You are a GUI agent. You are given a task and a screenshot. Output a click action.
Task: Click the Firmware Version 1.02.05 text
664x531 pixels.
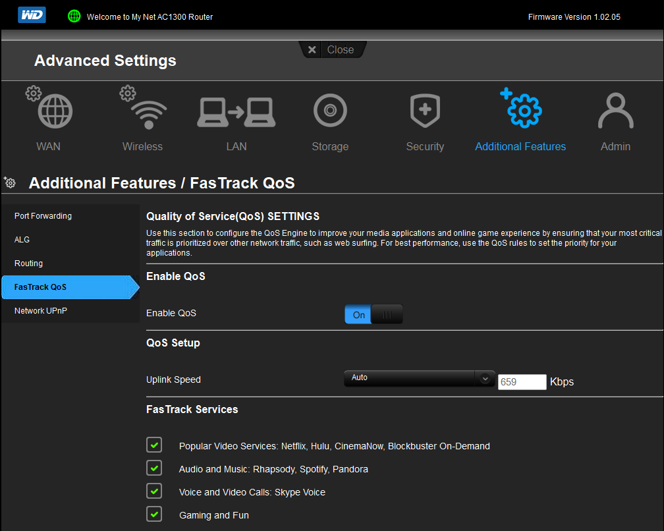click(x=574, y=17)
